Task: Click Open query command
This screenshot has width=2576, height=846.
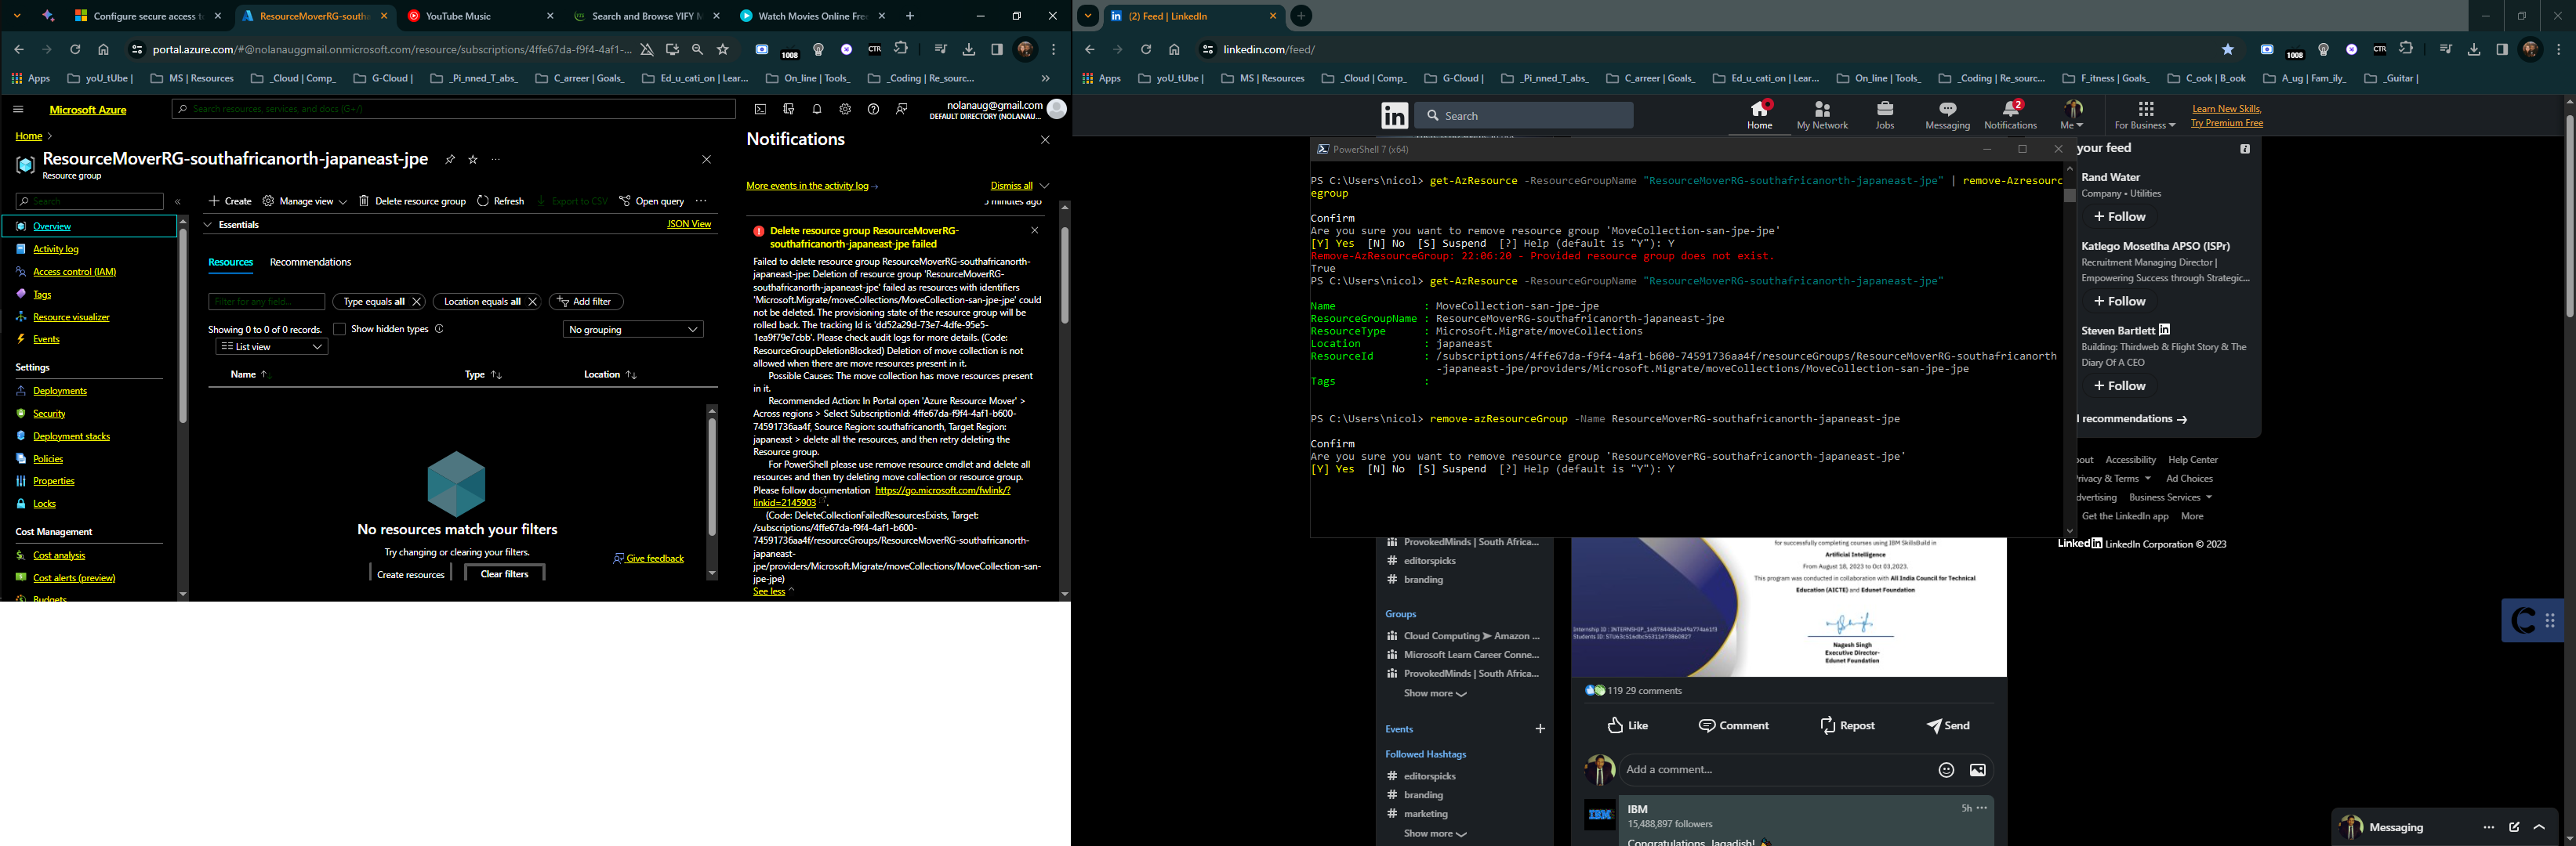Action: click(651, 201)
